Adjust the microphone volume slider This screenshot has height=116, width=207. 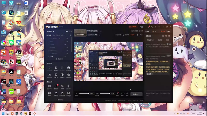(x=84, y=94)
